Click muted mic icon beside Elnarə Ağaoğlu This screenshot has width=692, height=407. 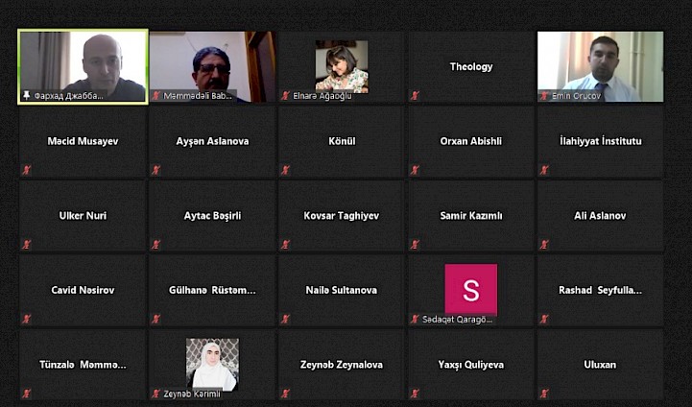285,95
